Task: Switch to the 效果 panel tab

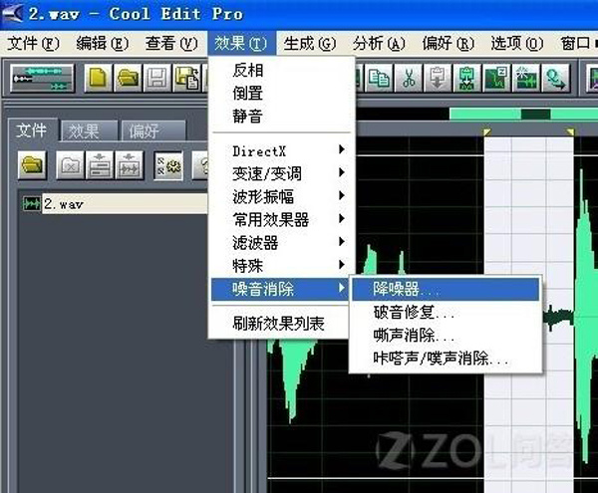Action: coord(90,130)
